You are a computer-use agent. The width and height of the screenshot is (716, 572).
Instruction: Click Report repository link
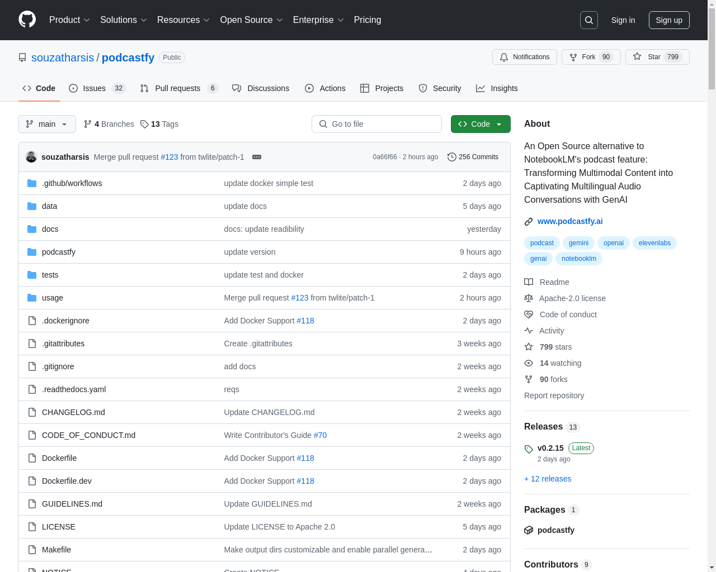554,395
